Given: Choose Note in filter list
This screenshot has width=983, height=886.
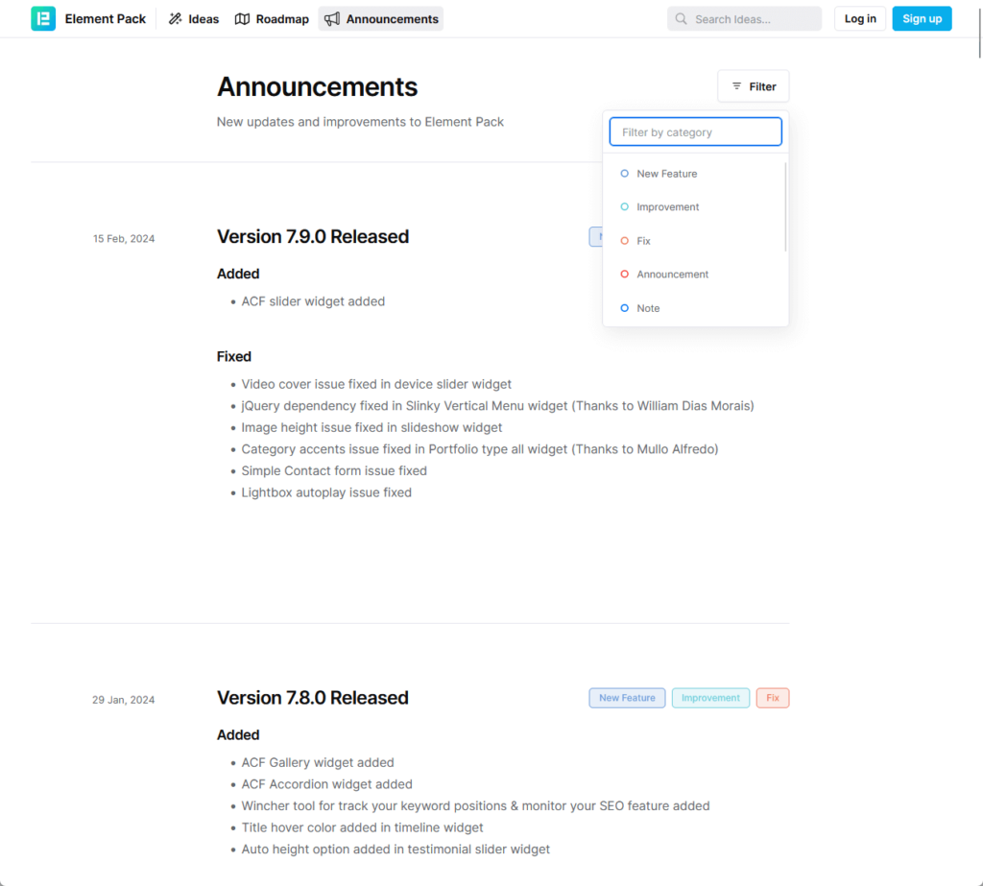Looking at the screenshot, I should coord(696,308).
